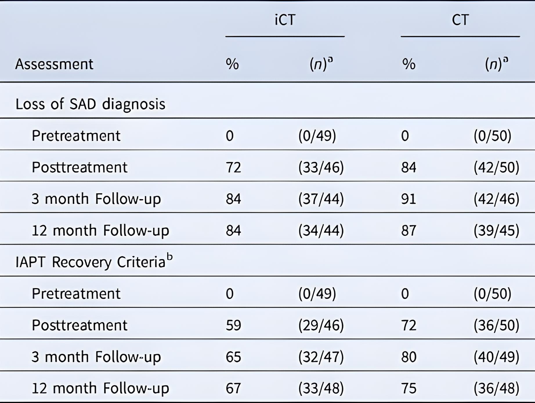Image resolution: width=535 pixels, height=403 pixels.
Task: Click the iCT column group header
Action: (x=285, y=20)
